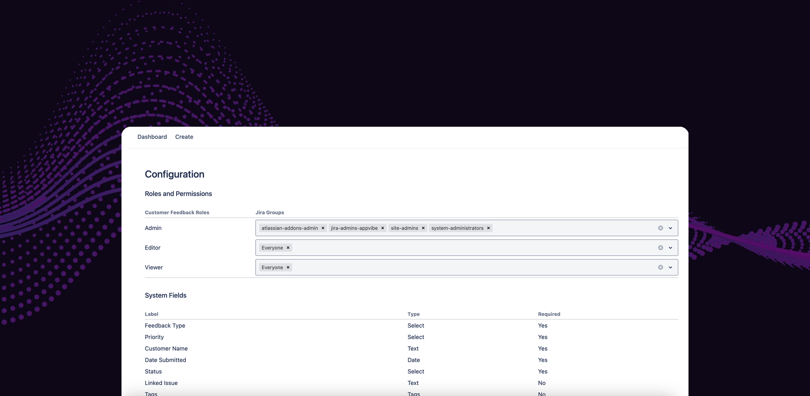810x396 pixels.
Task: Open the Admin groups dropdown
Action: (670, 228)
